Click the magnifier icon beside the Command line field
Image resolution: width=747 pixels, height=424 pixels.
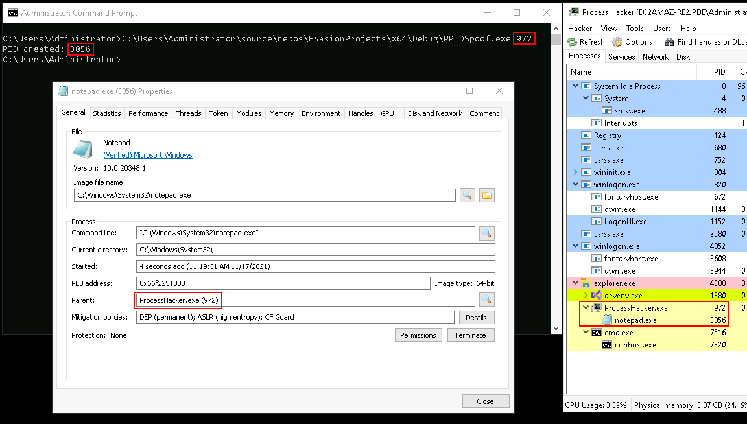pyautogui.click(x=486, y=233)
